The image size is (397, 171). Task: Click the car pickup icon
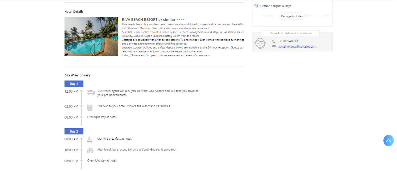[x=91, y=92]
